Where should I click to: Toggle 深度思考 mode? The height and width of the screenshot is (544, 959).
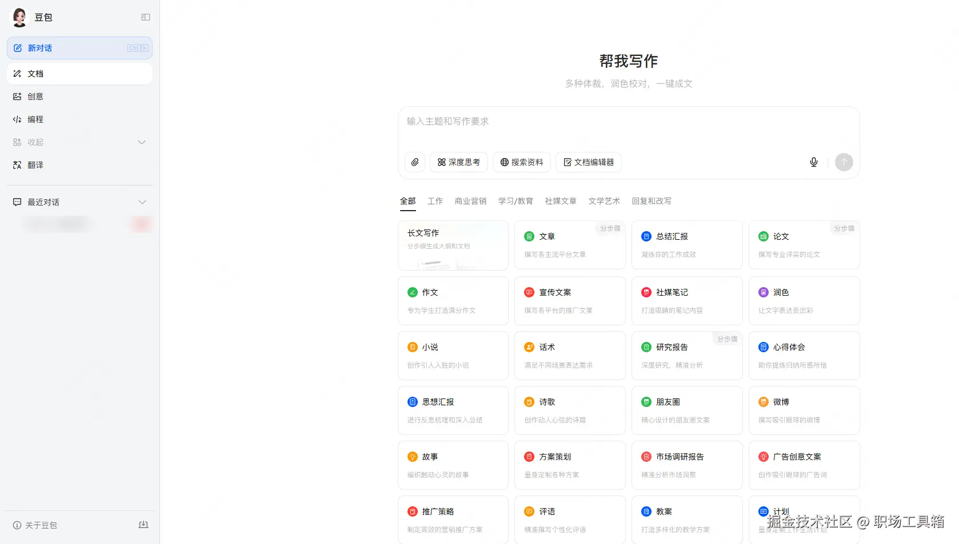pyautogui.click(x=459, y=162)
